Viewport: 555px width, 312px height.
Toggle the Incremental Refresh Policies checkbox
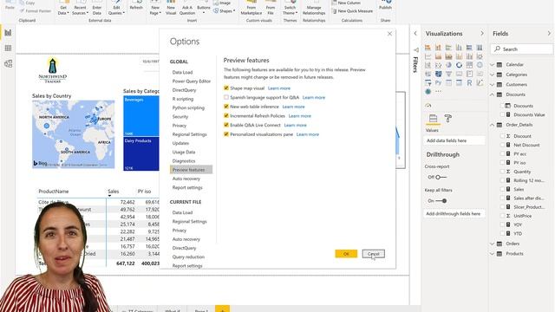tap(226, 115)
